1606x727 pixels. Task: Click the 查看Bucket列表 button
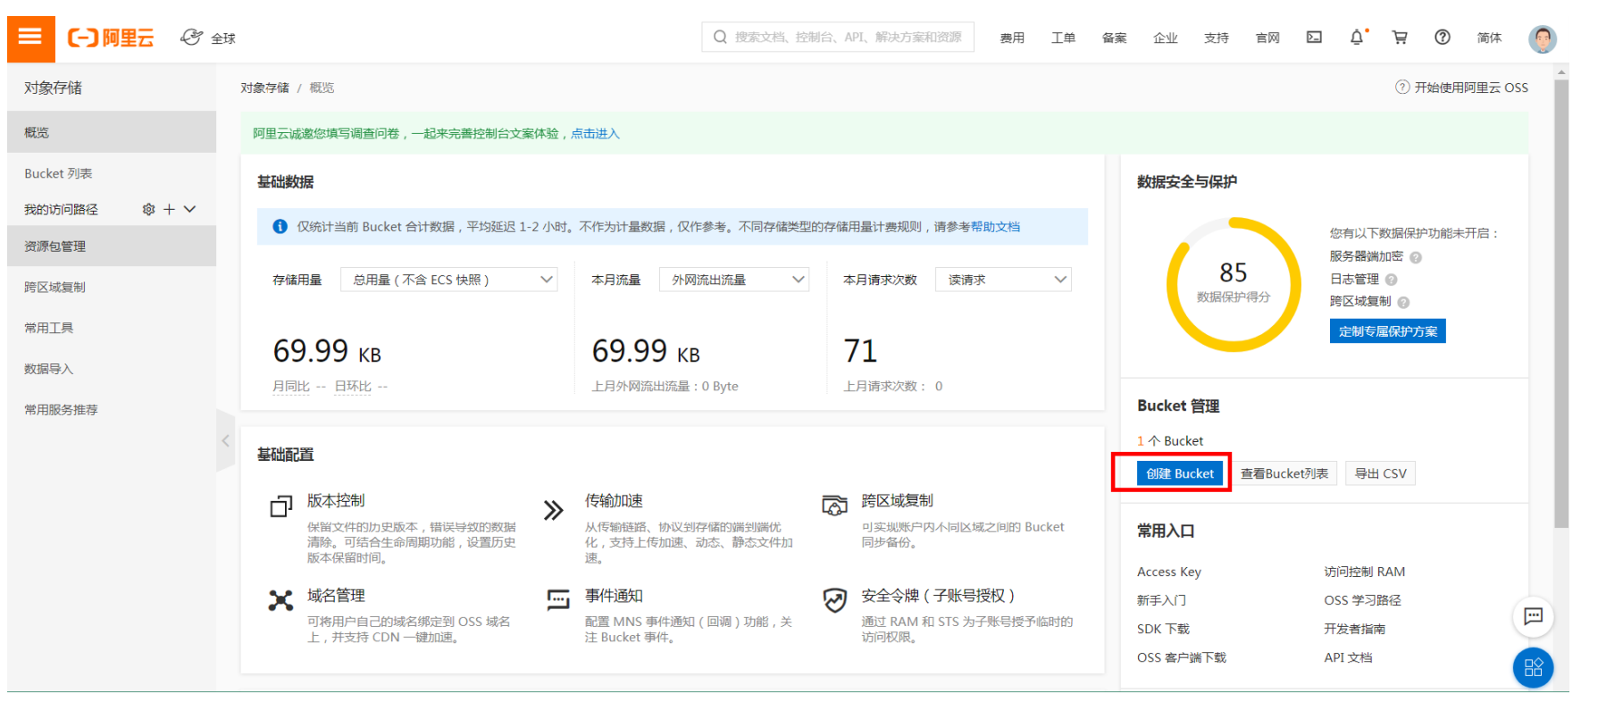coord(1284,473)
